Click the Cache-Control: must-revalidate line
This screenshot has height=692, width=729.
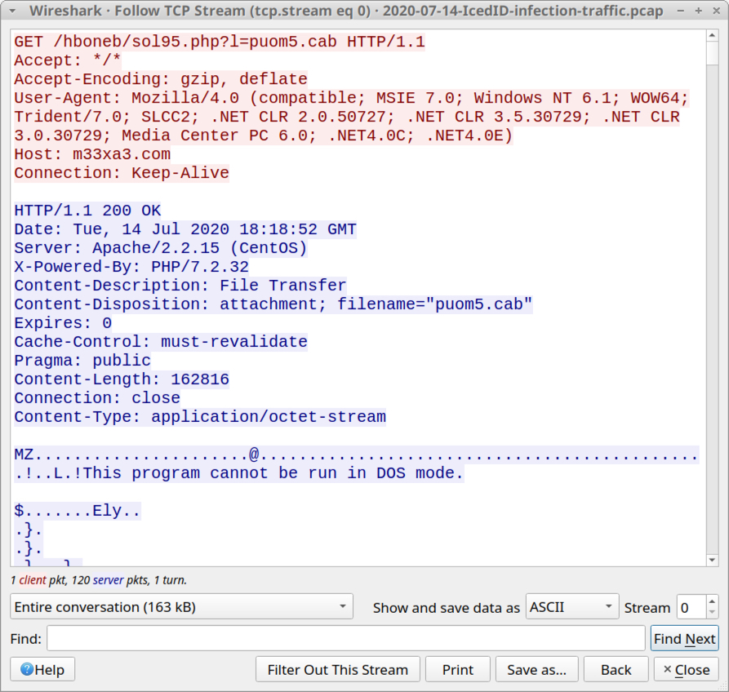coord(160,342)
